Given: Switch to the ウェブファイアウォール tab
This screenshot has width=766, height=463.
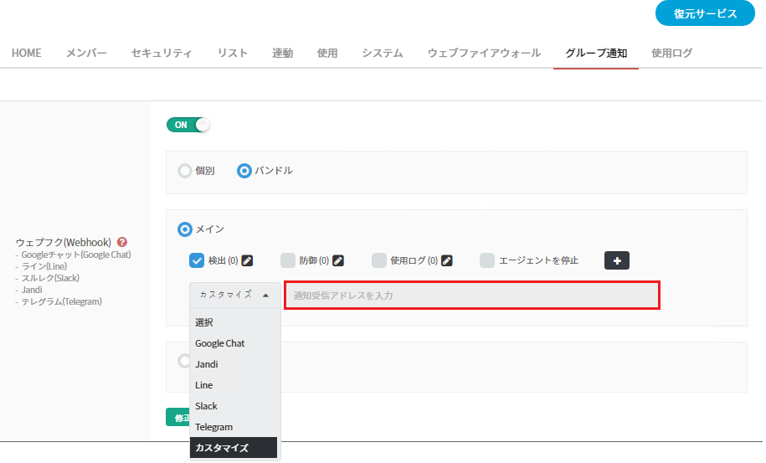Looking at the screenshot, I should coord(484,54).
